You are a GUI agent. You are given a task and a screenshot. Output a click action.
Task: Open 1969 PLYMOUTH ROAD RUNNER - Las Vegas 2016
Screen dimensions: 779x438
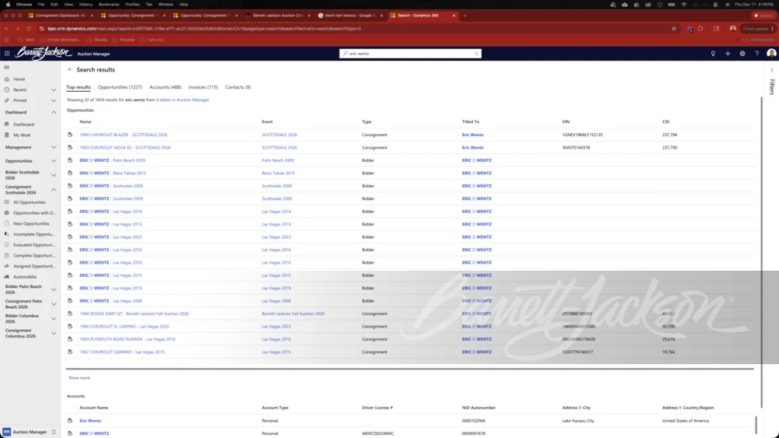click(127, 339)
